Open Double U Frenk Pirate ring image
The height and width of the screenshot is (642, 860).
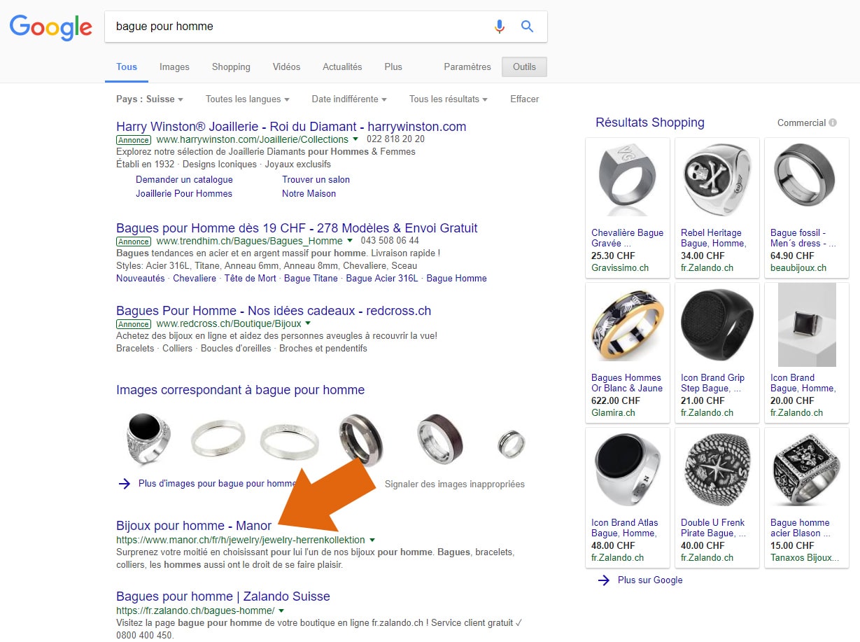pos(717,470)
